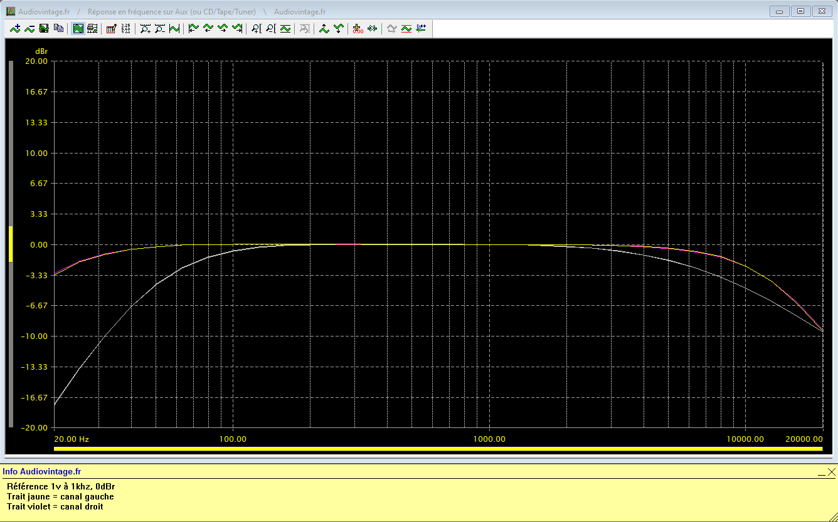Click the last toolbar icon with blue arrows
The width and height of the screenshot is (838, 522).
[x=421, y=28]
